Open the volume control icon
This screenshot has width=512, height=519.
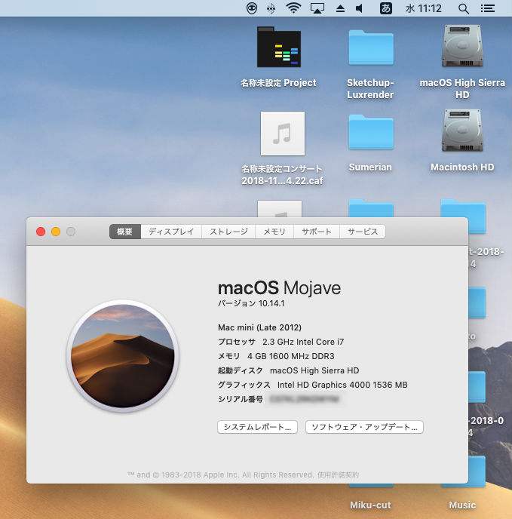point(360,8)
